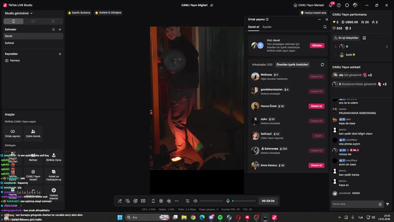The width and height of the screenshot is (394, 222).
Task: Close the Ortak yayıncı panel
Action: [x=327, y=19]
